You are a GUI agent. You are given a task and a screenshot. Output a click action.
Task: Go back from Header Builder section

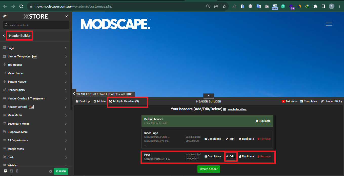[4, 36]
